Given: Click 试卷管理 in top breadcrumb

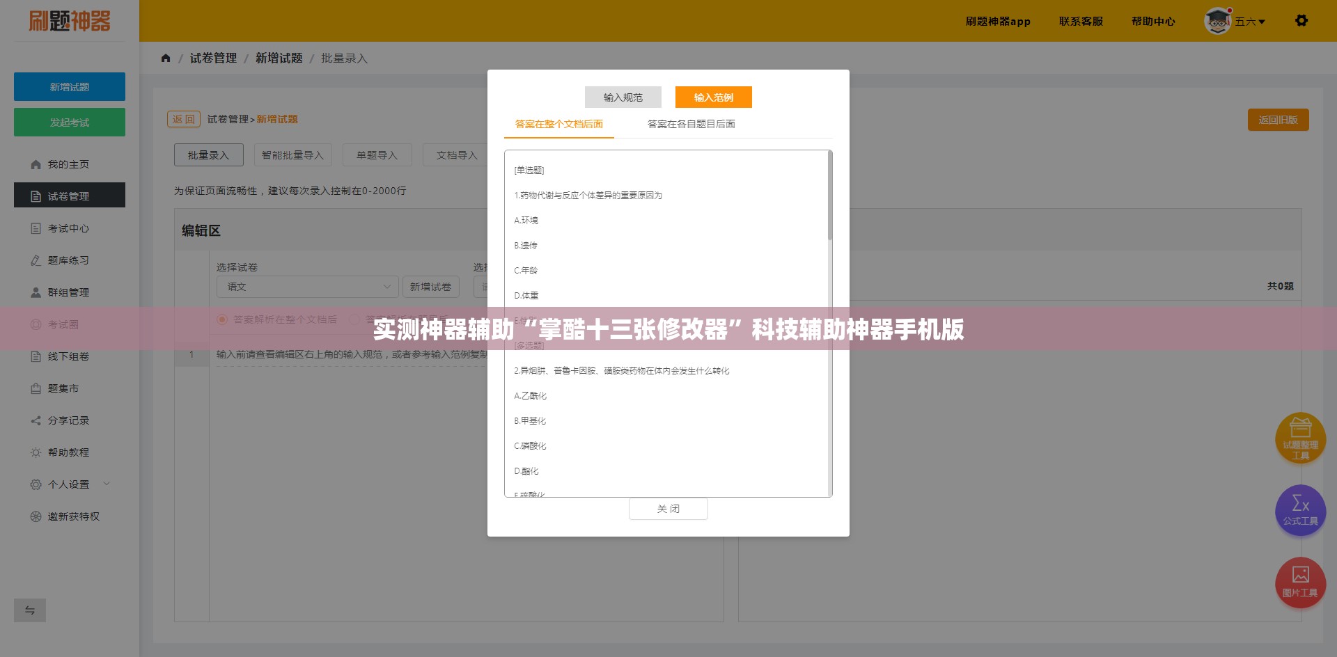Looking at the screenshot, I should pyautogui.click(x=213, y=58).
